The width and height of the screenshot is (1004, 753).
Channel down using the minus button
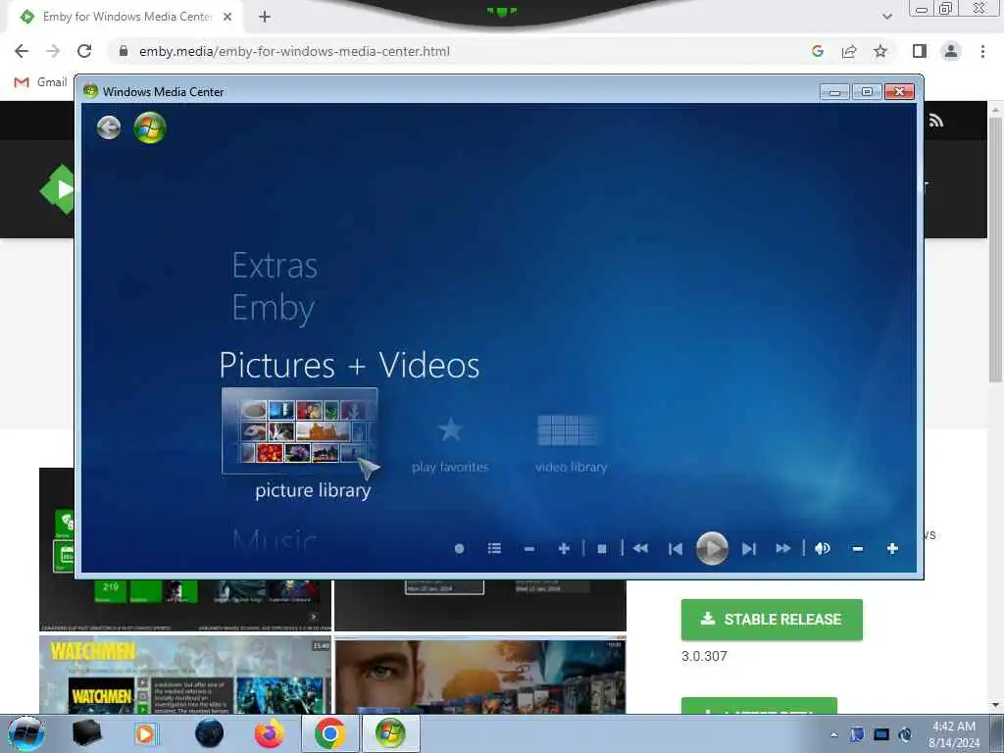pyautogui.click(x=528, y=549)
